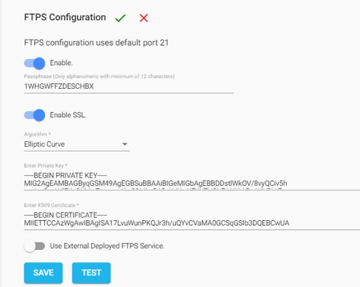Click the "Enable SSL." label text
The image size is (360, 287).
(x=68, y=115)
